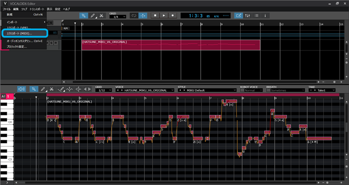Select the HATSUNE_MIKU_V6_ORIGINAL part in track view
This screenshot has height=185, width=349.
pos(171,45)
